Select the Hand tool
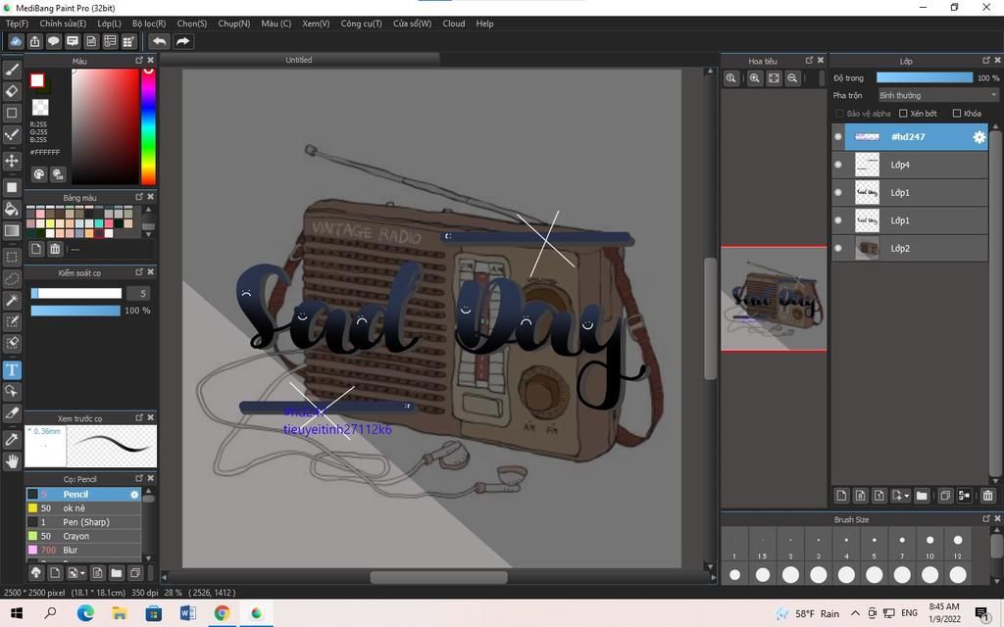 pyautogui.click(x=12, y=460)
